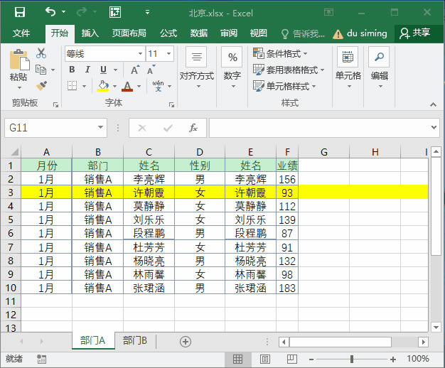Switch to Page Layout view

coord(264,359)
